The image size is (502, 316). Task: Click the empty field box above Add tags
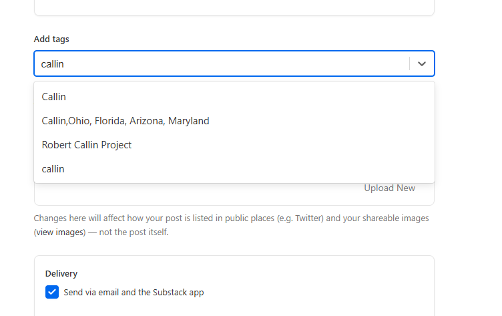pyautogui.click(x=234, y=7)
